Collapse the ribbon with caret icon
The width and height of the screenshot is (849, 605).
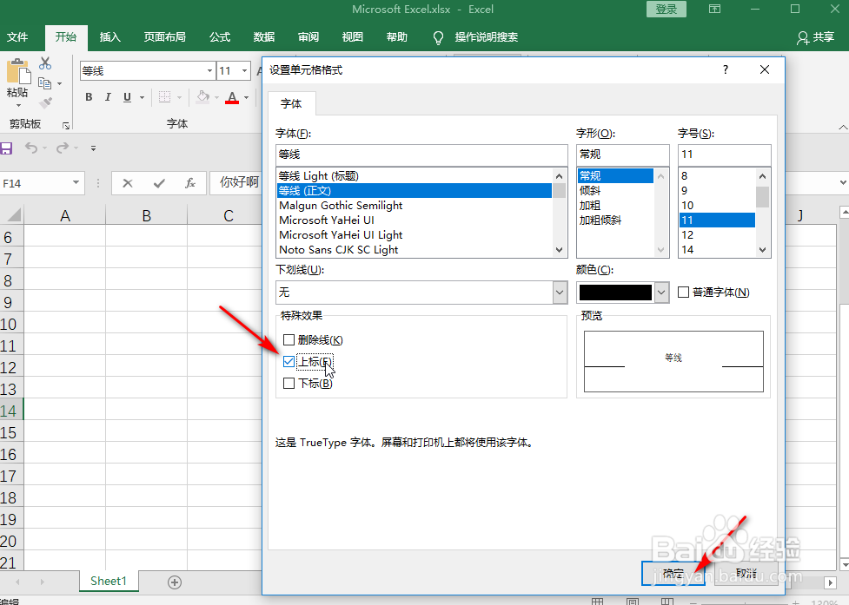(x=843, y=127)
